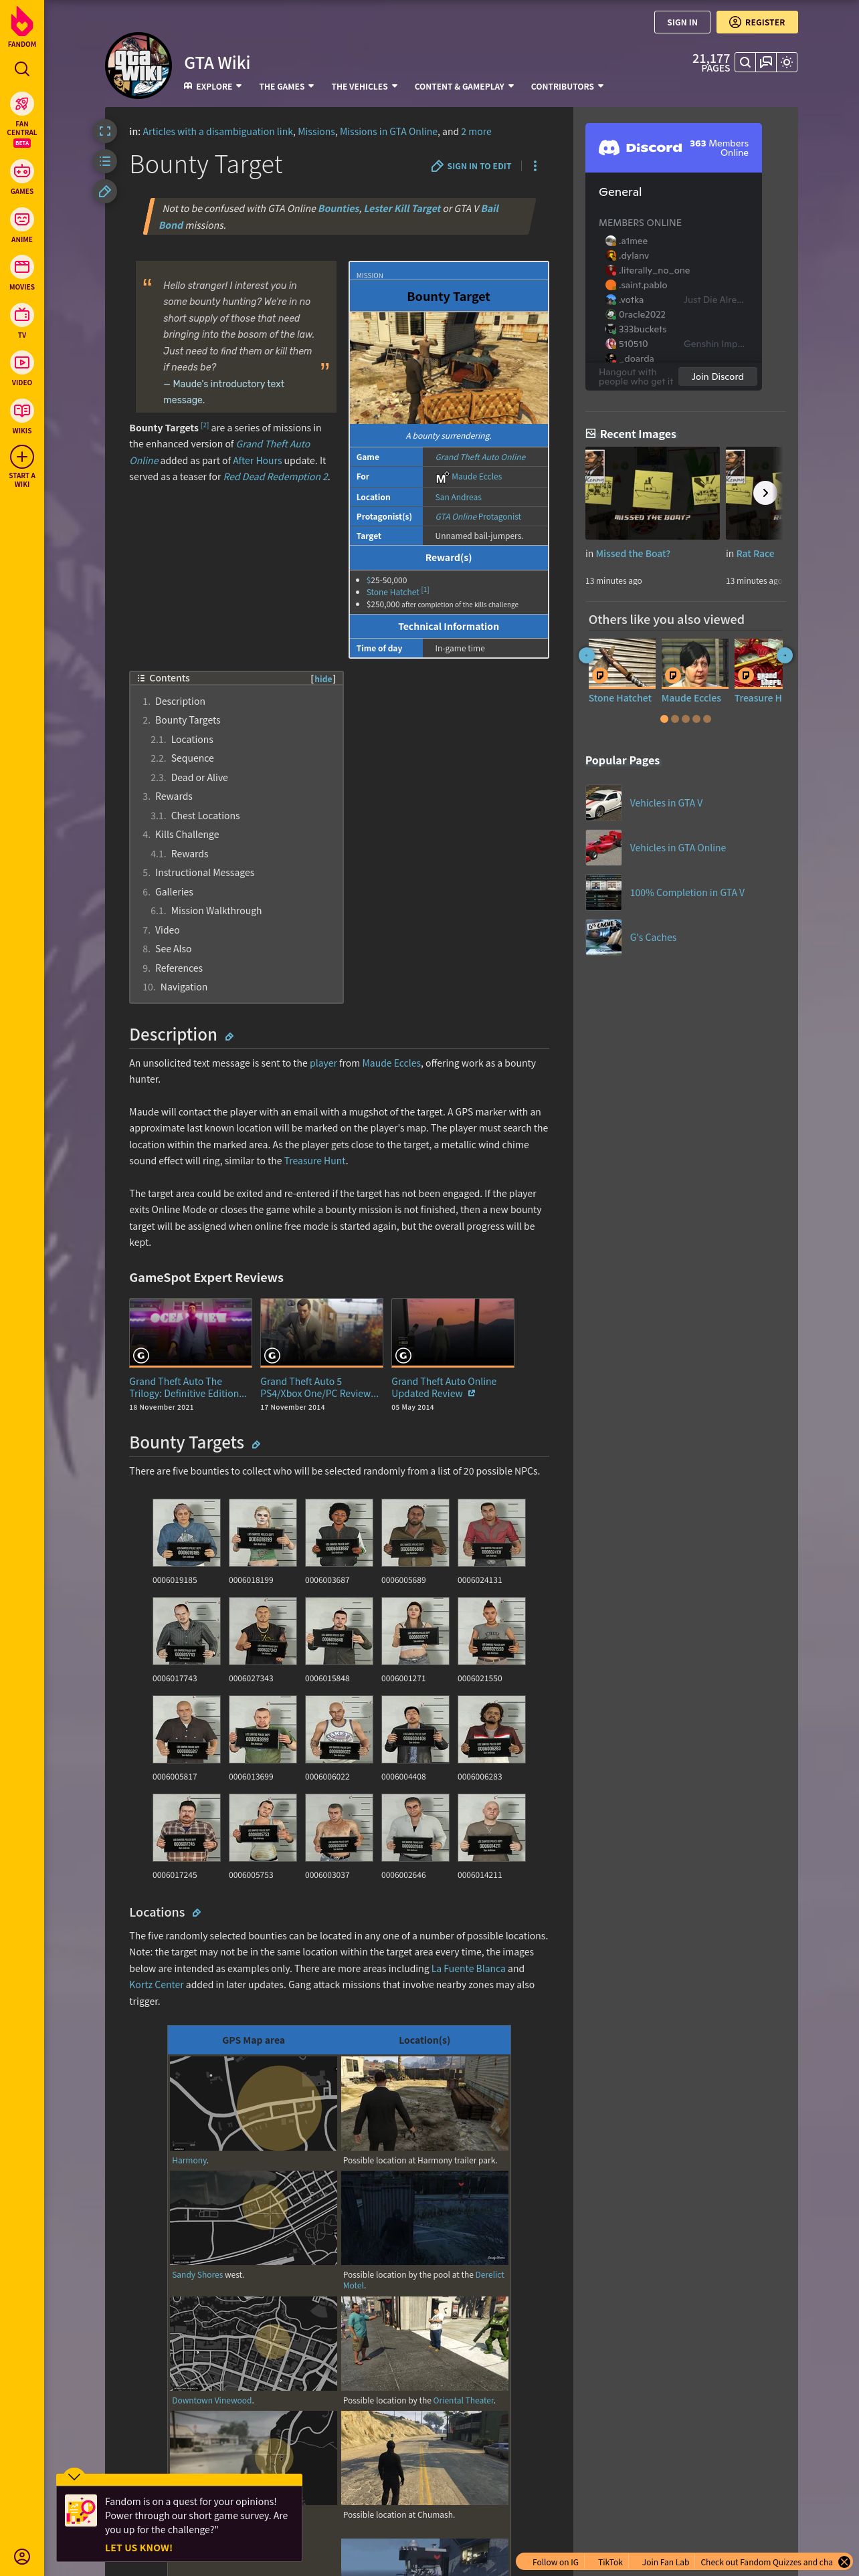Collapse the survey popup chevron
Viewport: 859px width, 2576px height.
pyautogui.click(x=74, y=2476)
